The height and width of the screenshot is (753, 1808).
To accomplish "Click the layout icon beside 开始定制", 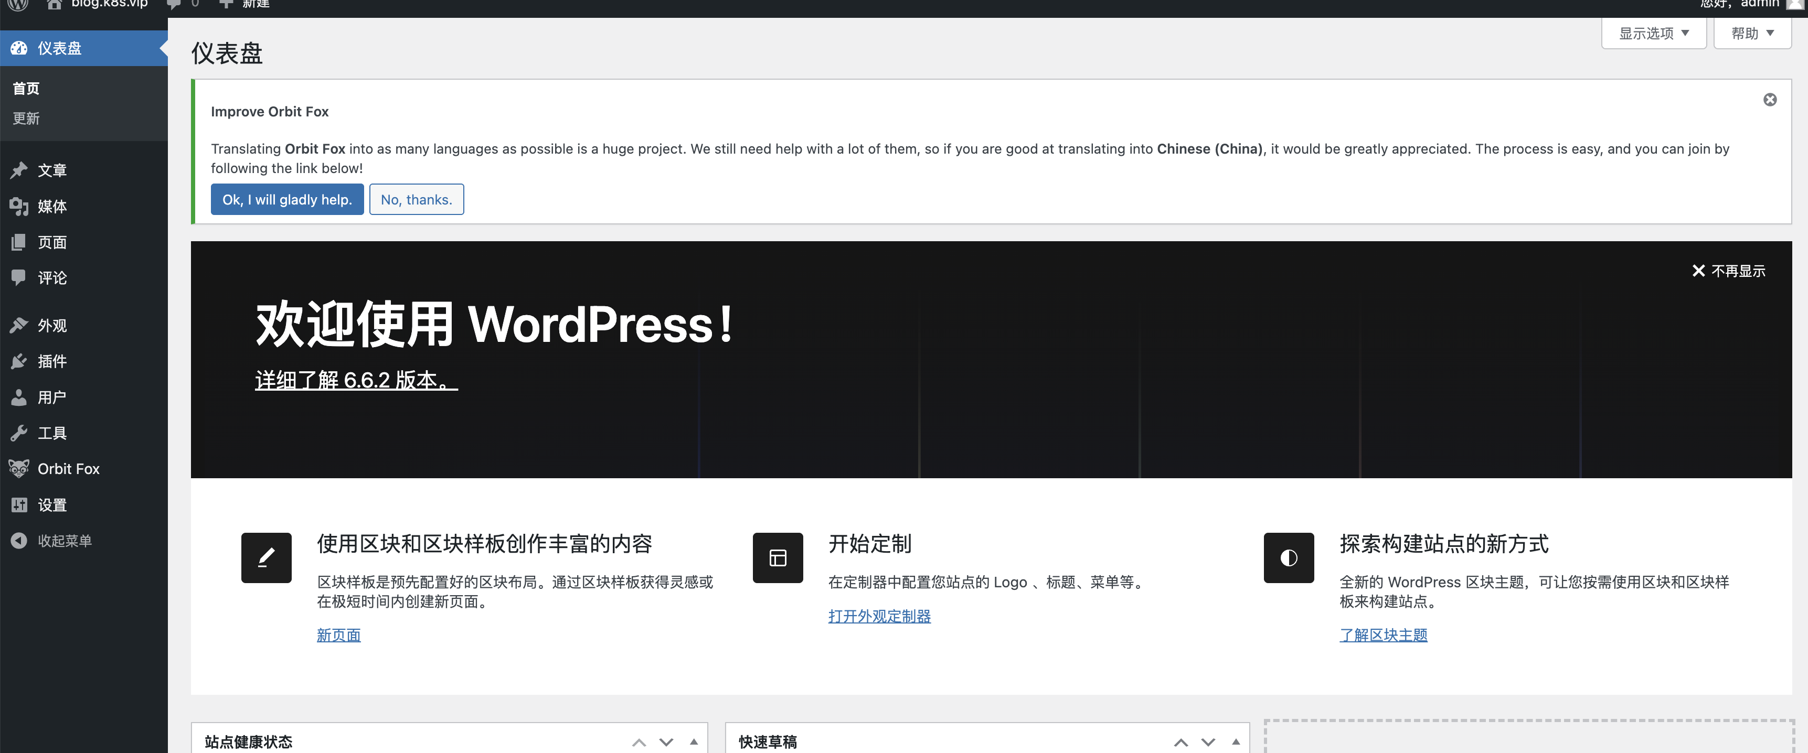I will pos(778,558).
